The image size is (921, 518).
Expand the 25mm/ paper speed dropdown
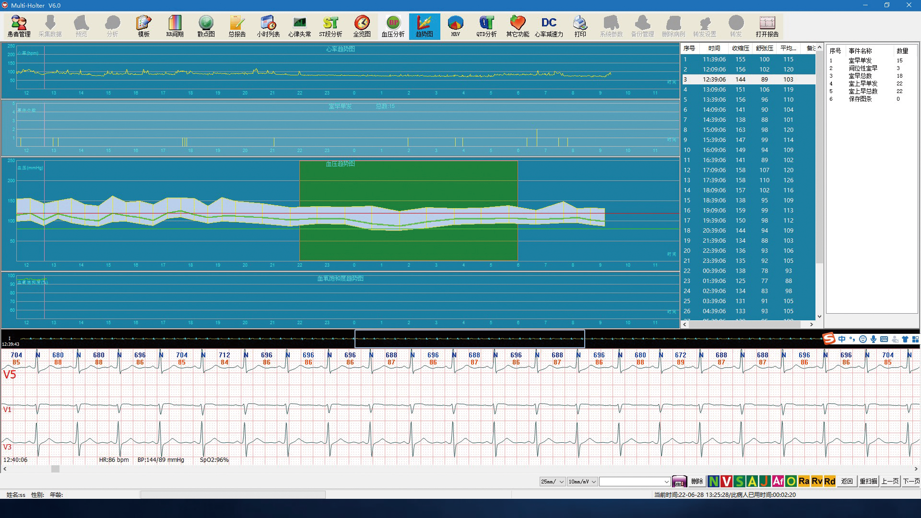click(x=552, y=482)
